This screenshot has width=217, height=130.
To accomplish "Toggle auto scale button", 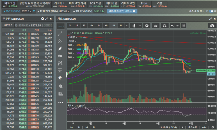I will click(204, 127).
